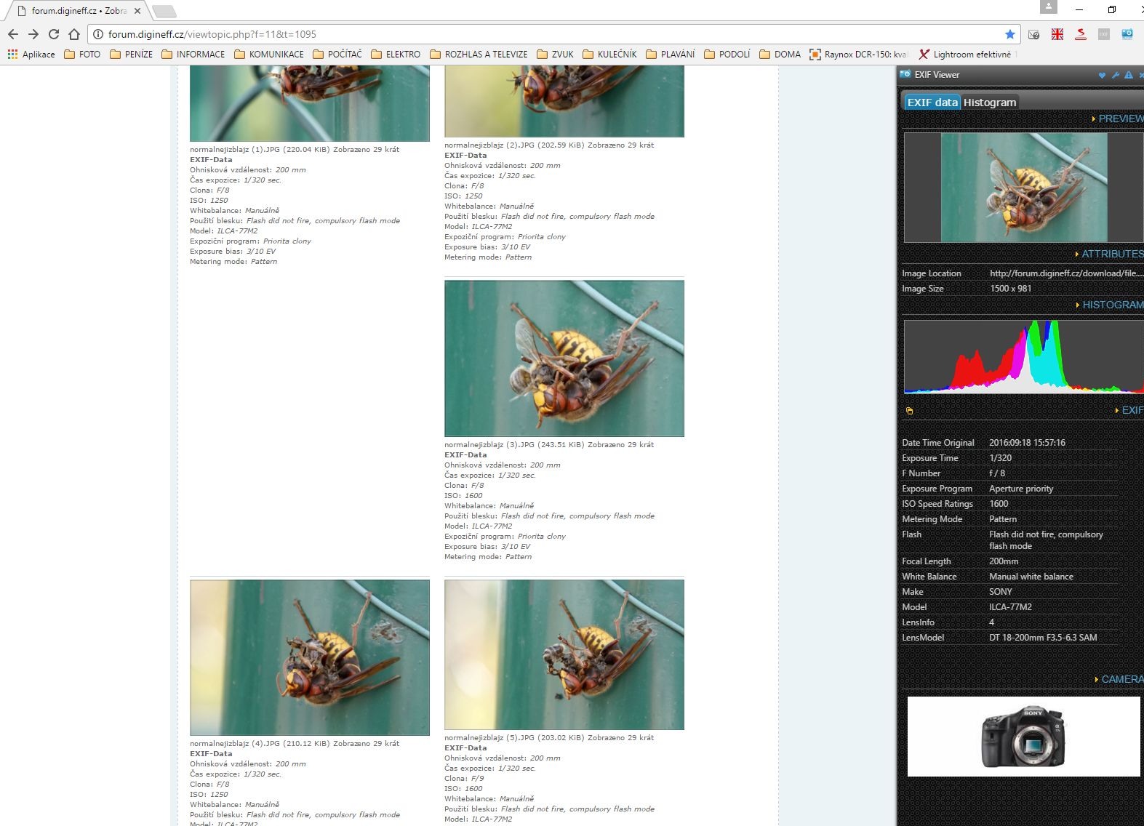Click the yellow copy icon above EXIF data
Viewport: 1144px width, 826px height.
point(909,411)
